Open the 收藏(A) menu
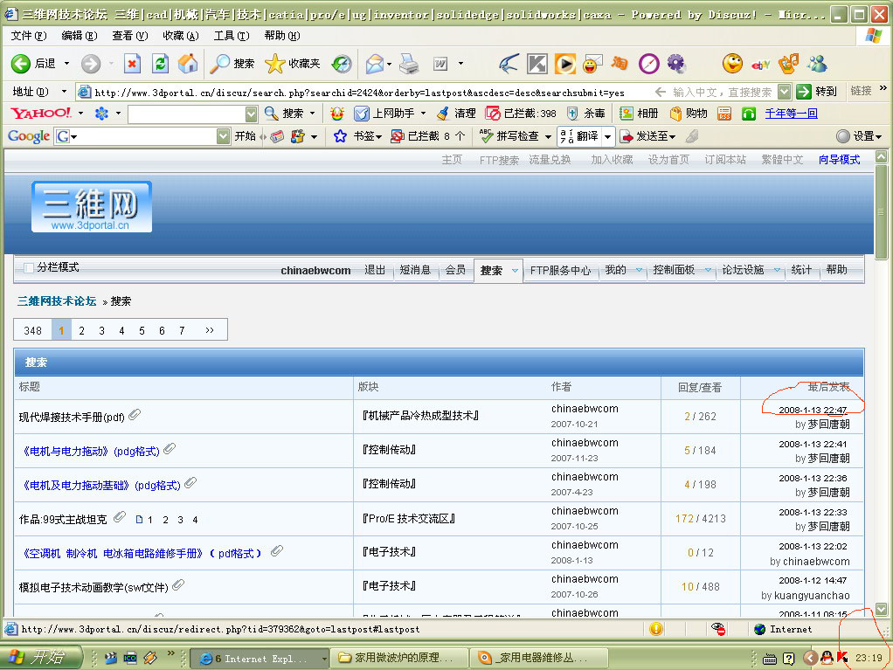The width and height of the screenshot is (893, 670). tap(181, 36)
